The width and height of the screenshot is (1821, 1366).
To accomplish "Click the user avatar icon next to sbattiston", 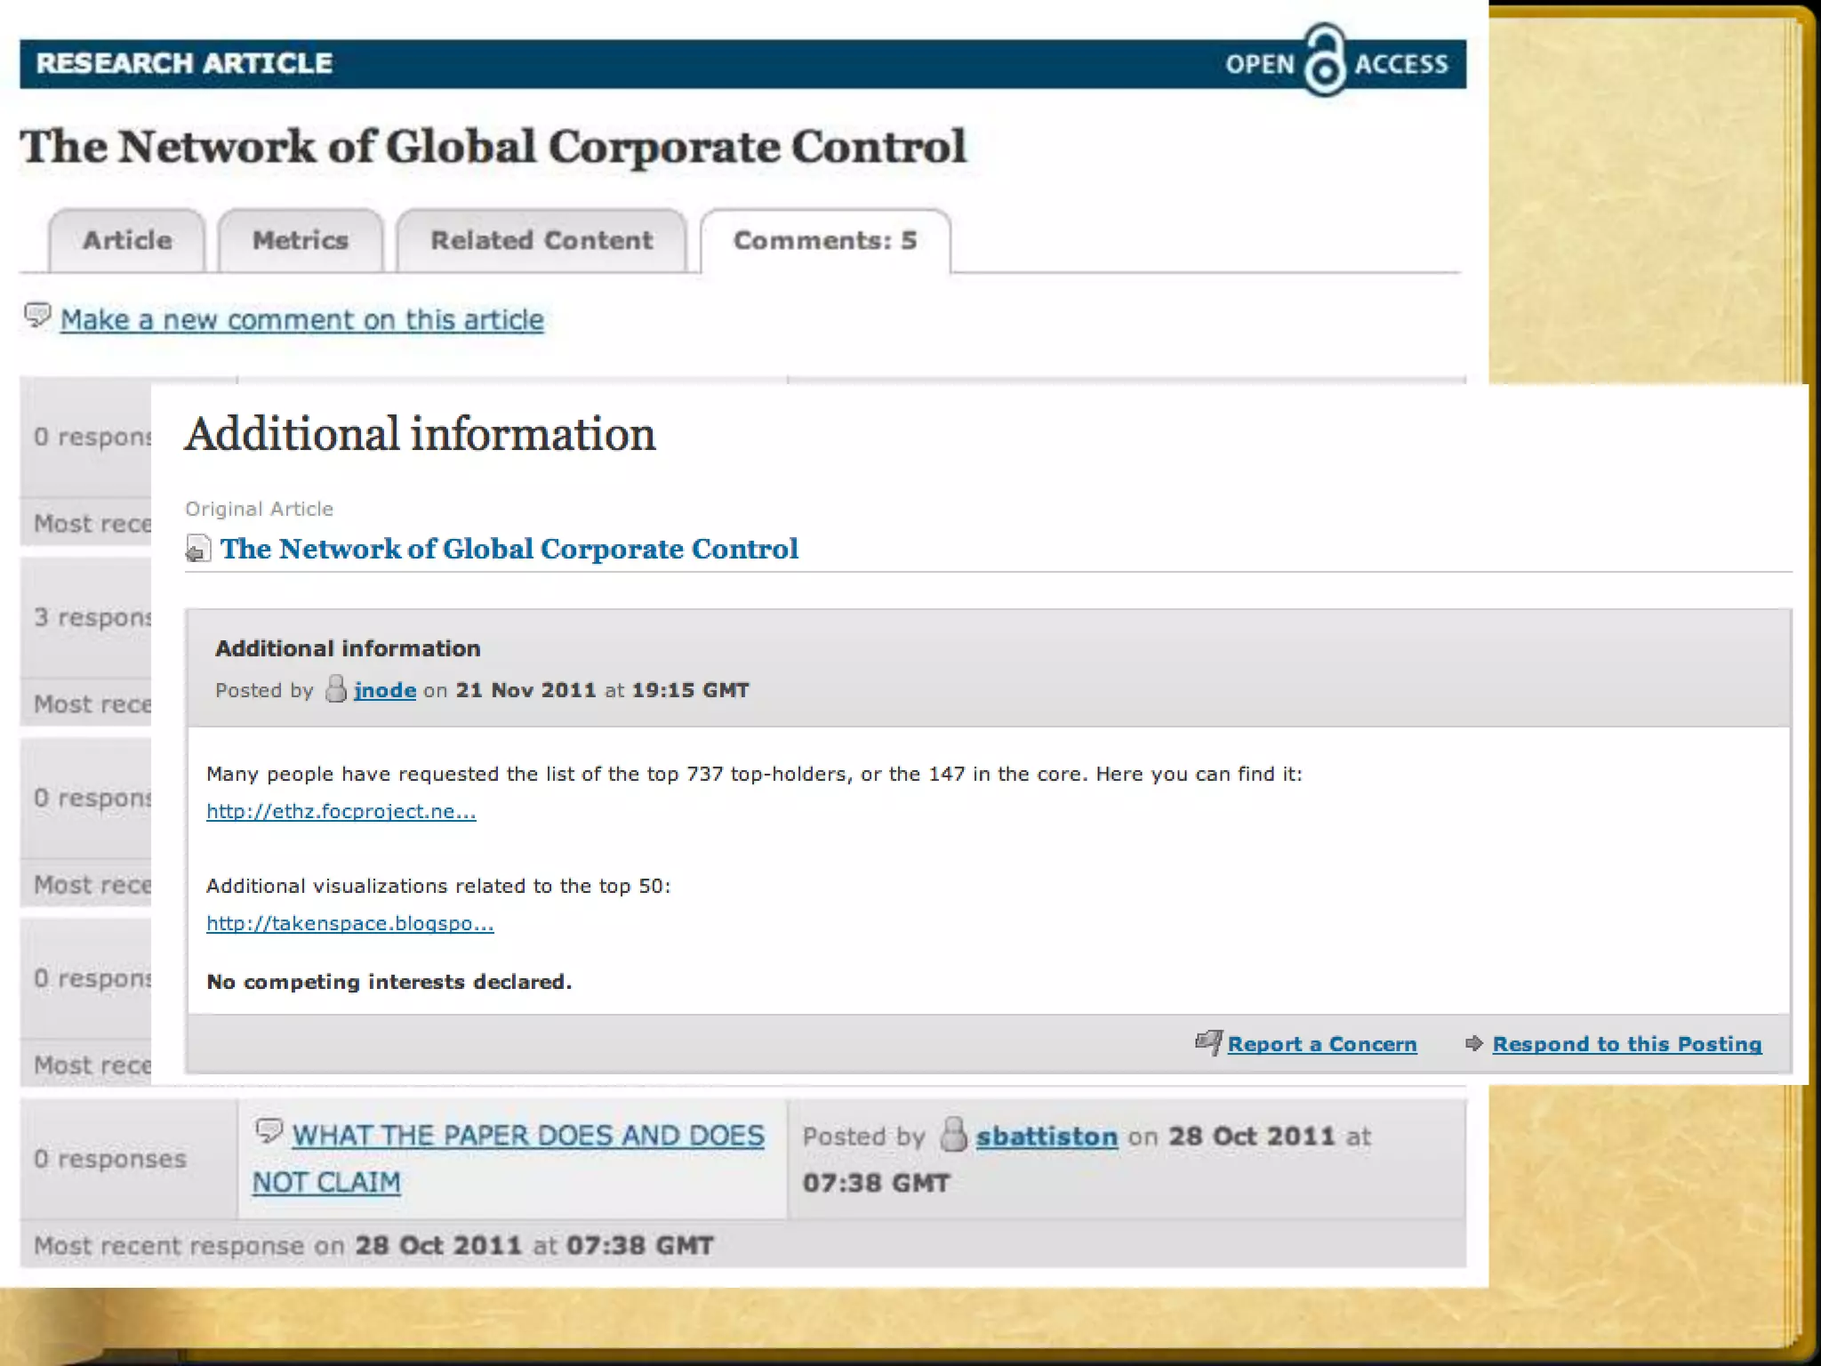I will 953,1135.
